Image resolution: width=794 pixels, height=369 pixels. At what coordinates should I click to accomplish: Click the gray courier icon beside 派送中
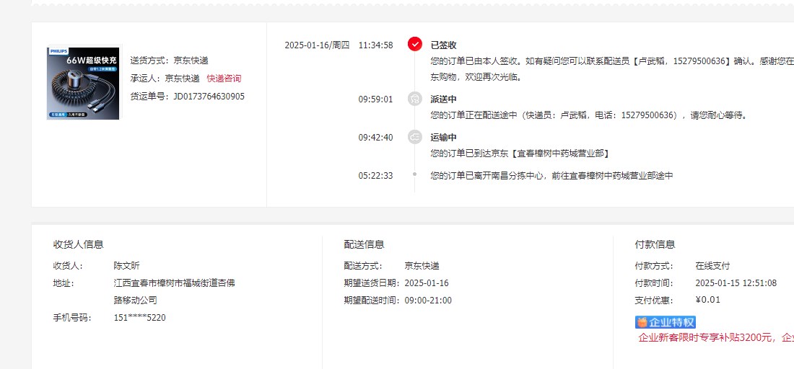415,99
